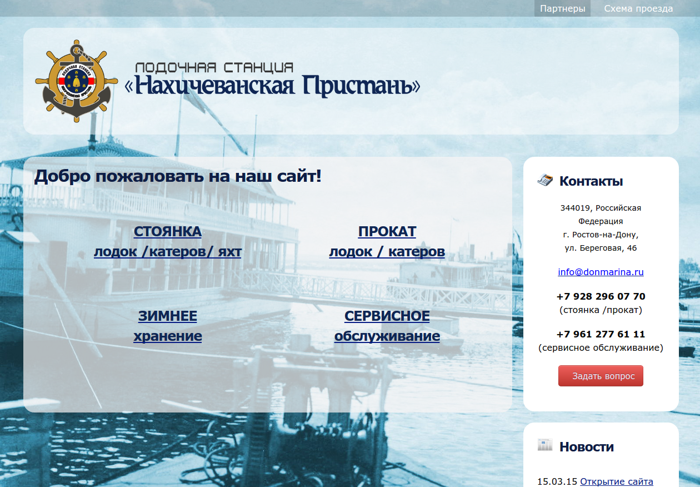Image resolution: width=700 pixels, height=487 pixels.
Task: Click the phone number +7 961 277 61 11
Action: pyautogui.click(x=601, y=334)
